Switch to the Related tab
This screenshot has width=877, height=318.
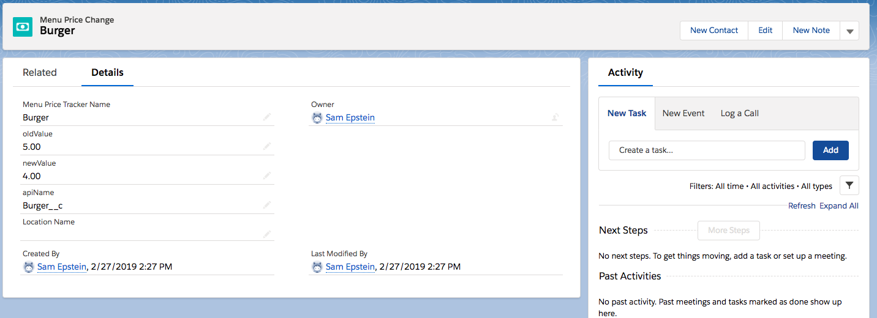40,72
